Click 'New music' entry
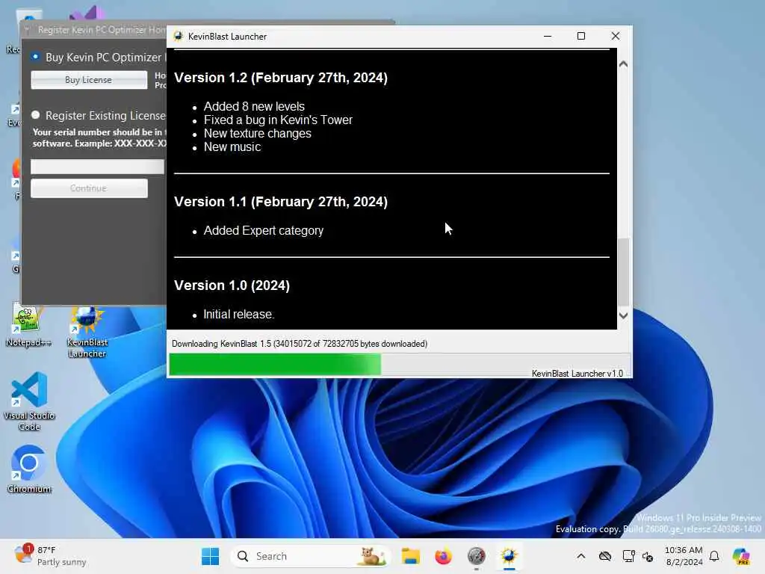This screenshot has width=765, height=574. (x=232, y=147)
